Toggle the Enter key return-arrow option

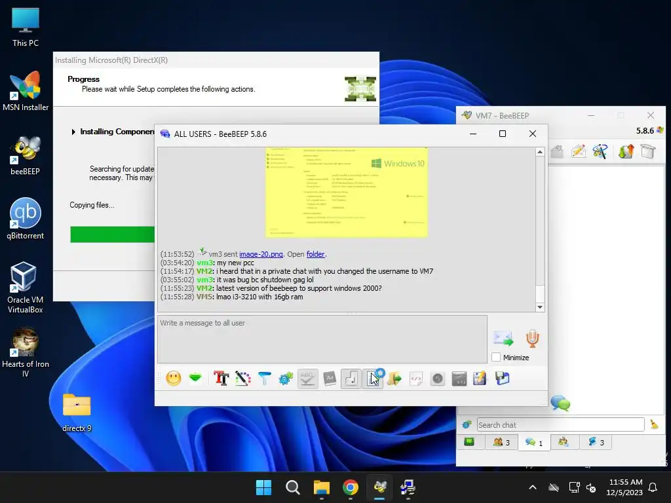pyautogui.click(x=351, y=379)
